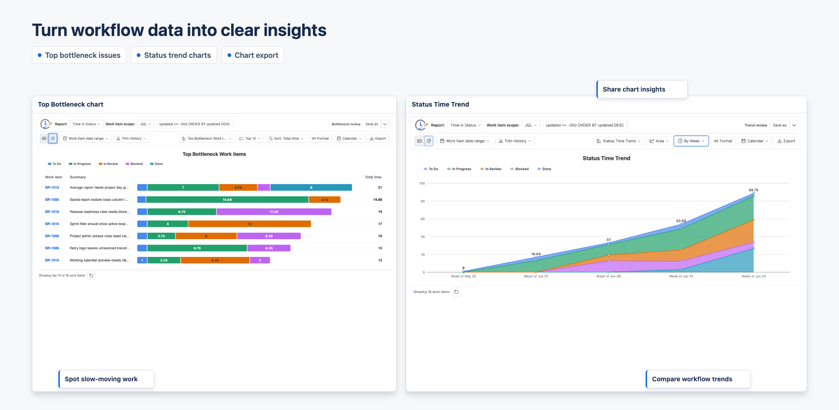The width and height of the screenshot is (839, 410).
Task: Click Save as in Bottleneck review
Action: coord(372,124)
